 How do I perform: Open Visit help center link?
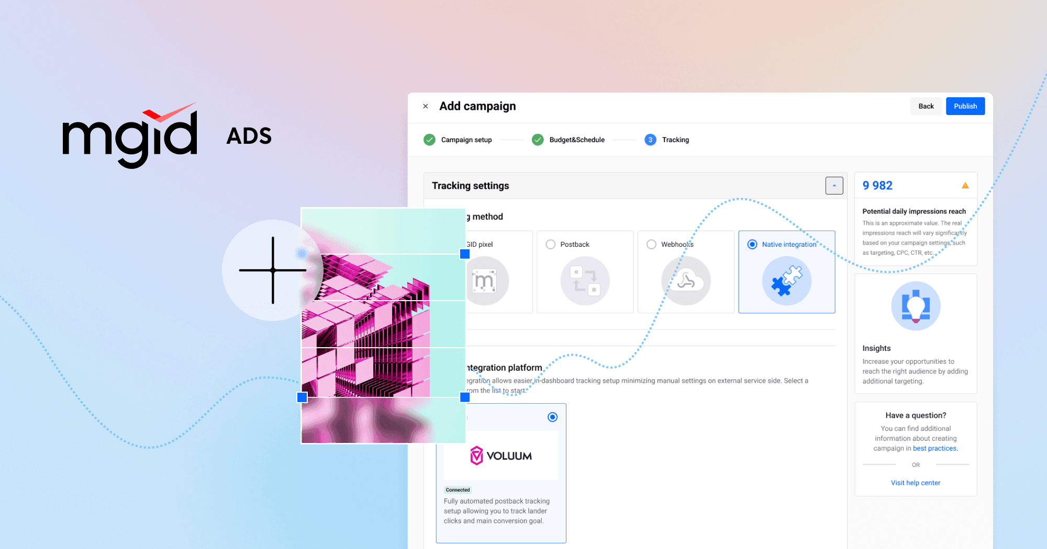pos(916,483)
